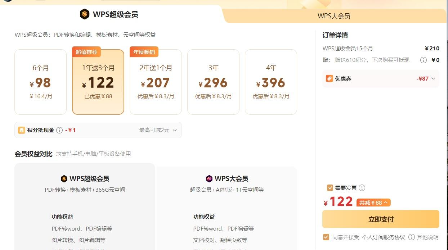Click the WPS超级会员 icon in 会员权益对比

64,179
